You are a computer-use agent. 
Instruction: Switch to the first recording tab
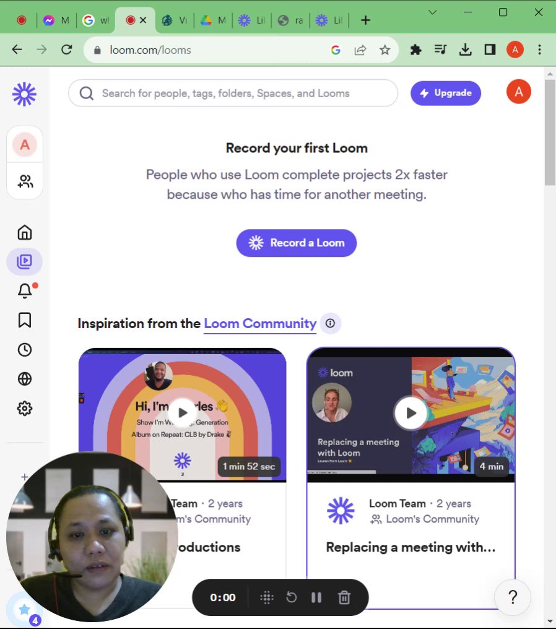(22, 20)
